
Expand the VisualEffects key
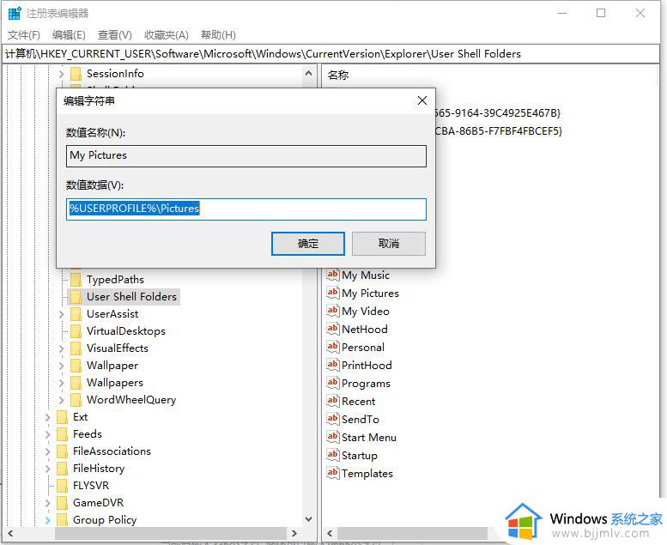tap(61, 348)
